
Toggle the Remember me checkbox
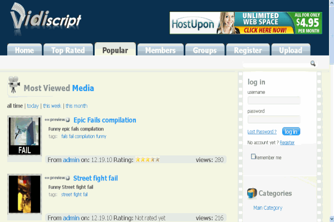click(x=253, y=157)
